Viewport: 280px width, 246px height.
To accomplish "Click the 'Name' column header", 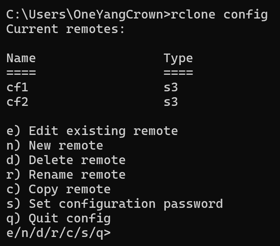I will (21, 58).
